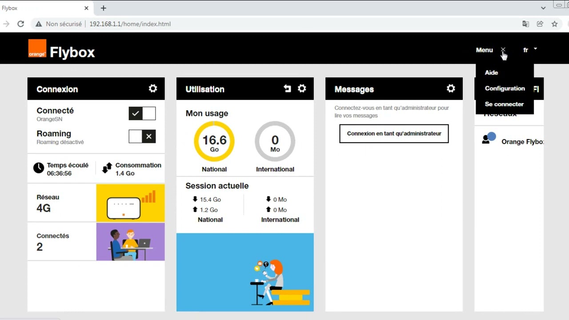Open the Connexion settings gear
569x320 pixels.
(x=153, y=88)
